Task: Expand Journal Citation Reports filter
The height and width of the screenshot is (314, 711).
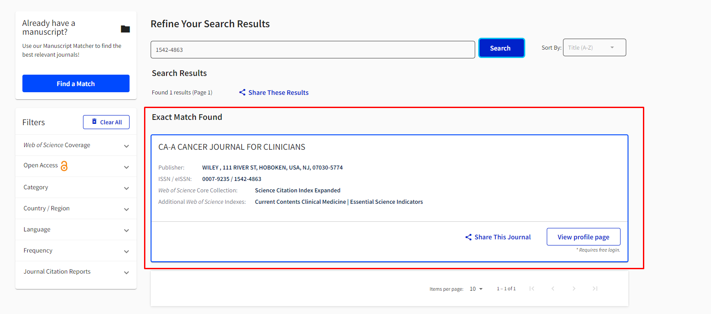Action: [x=76, y=272]
